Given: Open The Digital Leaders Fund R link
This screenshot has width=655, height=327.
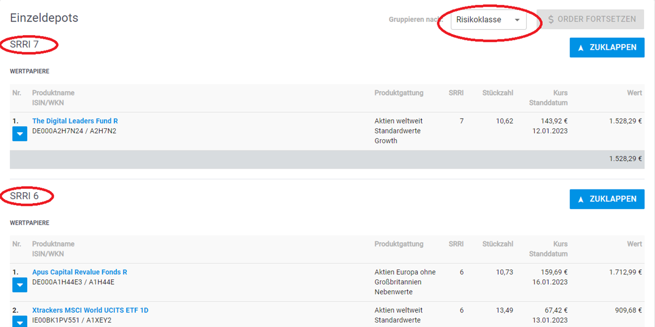Looking at the screenshot, I should 75,121.
